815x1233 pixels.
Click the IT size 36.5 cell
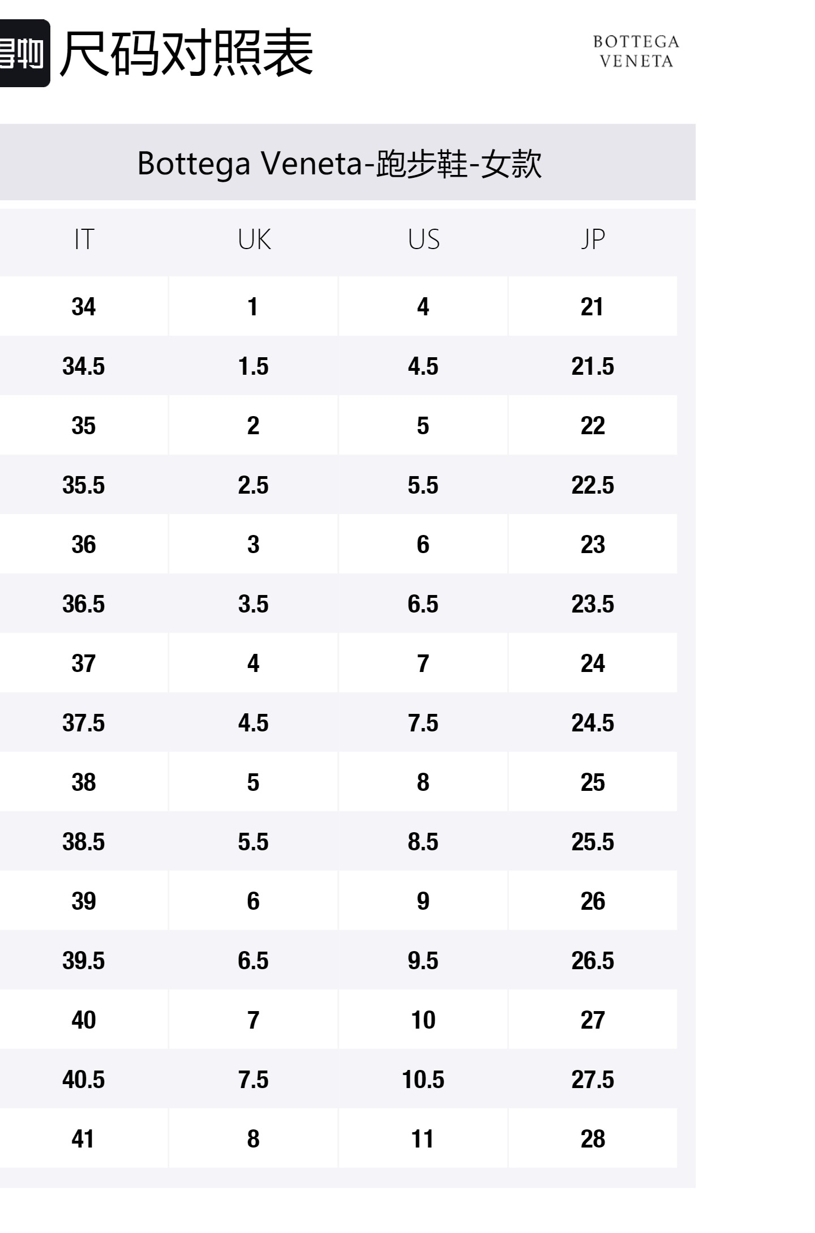click(84, 604)
